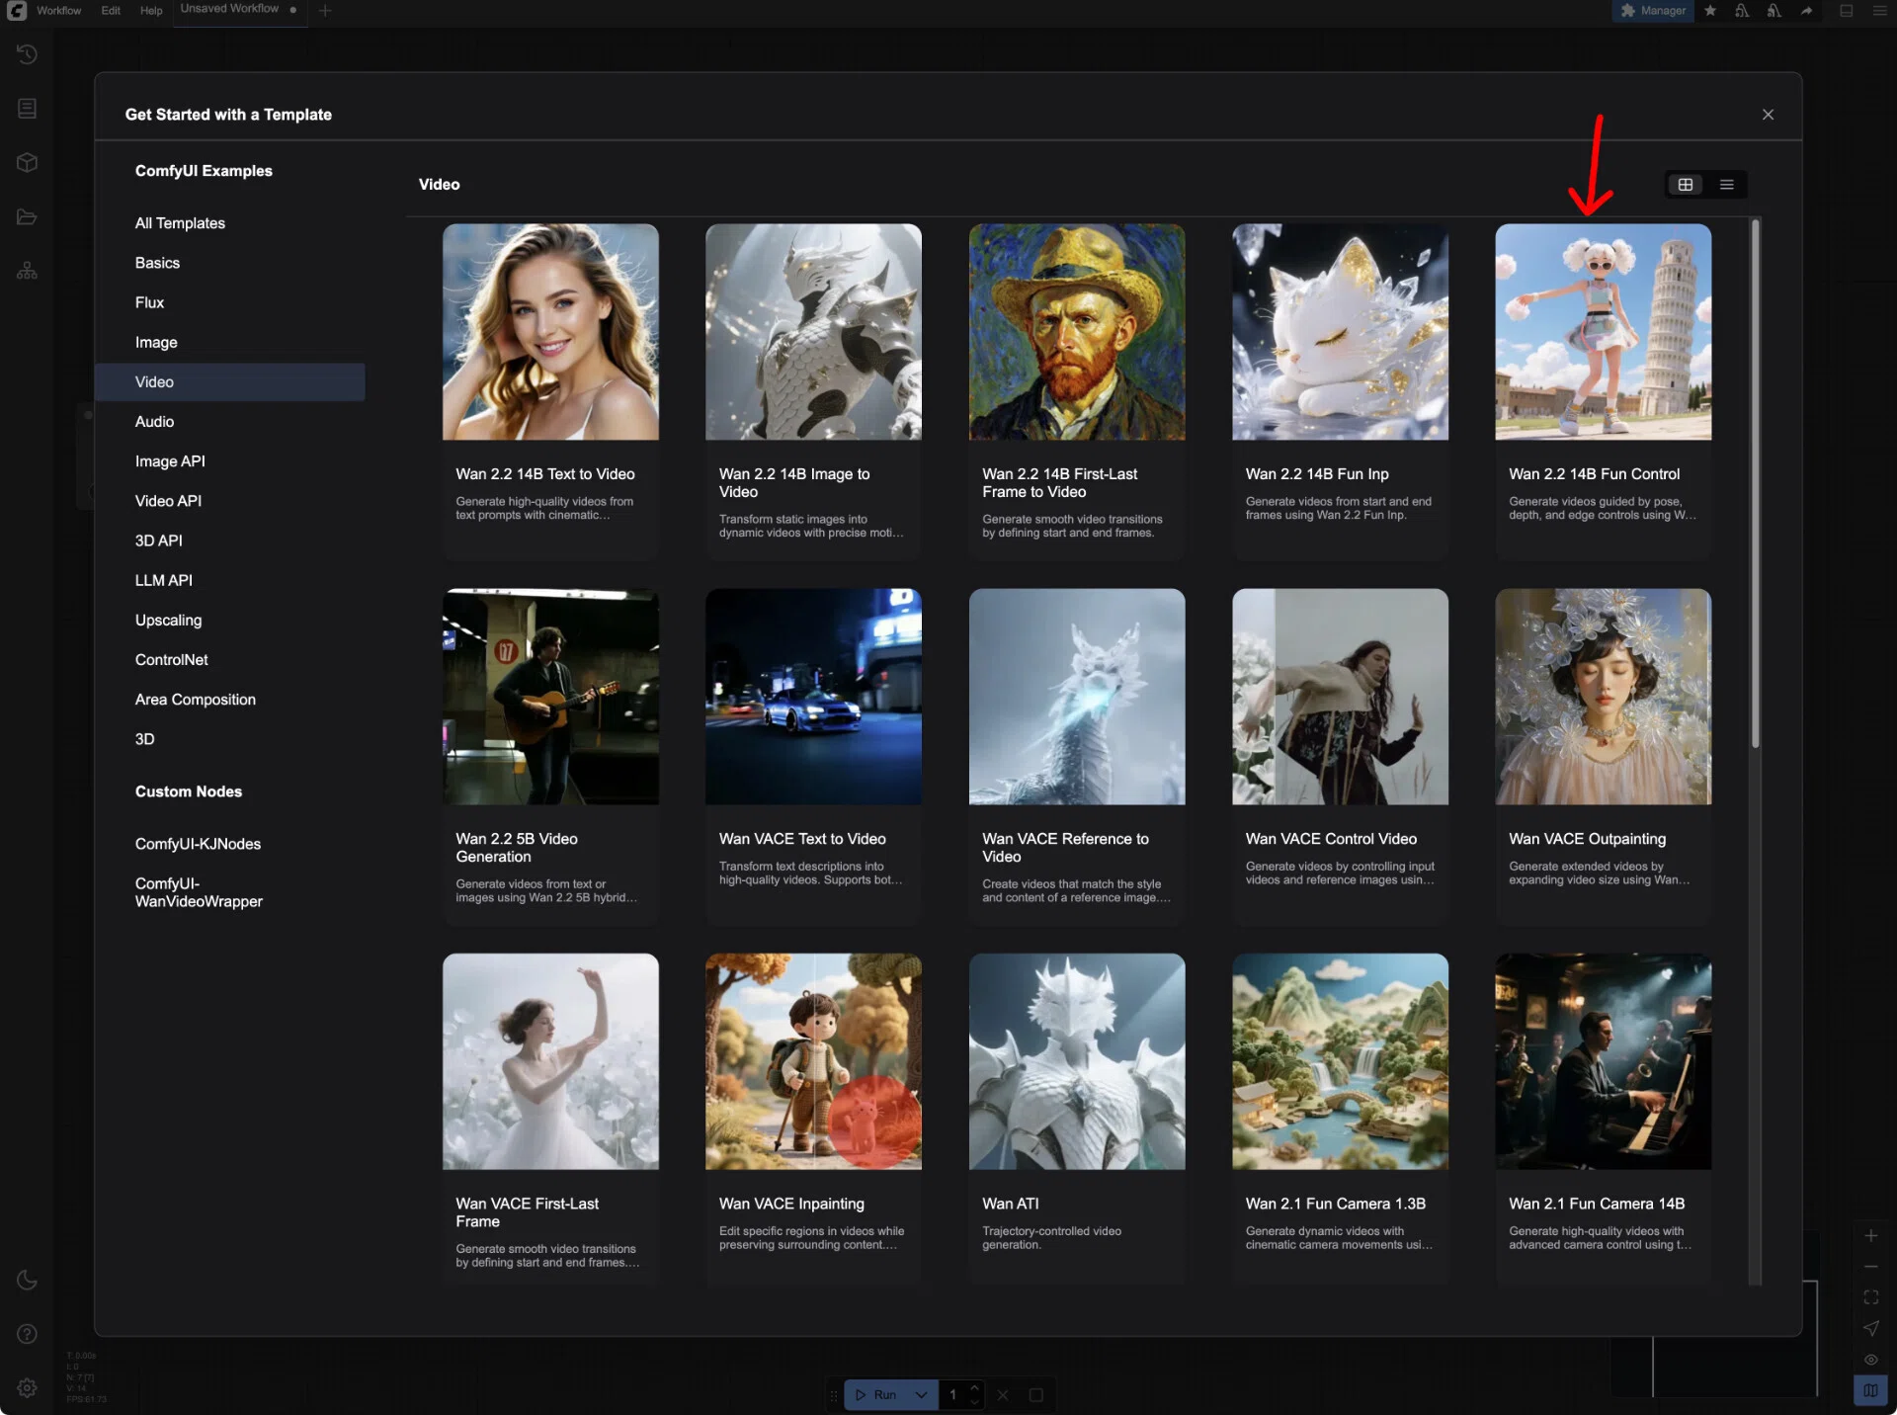The width and height of the screenshot is (1897, 1415).
Task: Switch templates to list view
Action: (x=1727, y=185)
